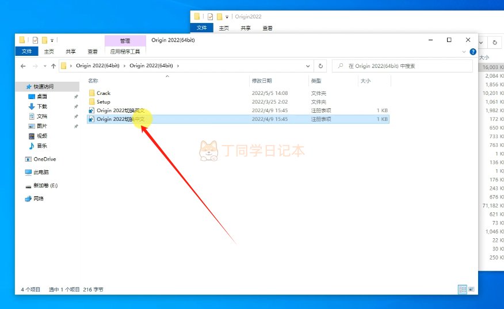Screen dimensions: 504x309
Task: Go forward with the forward arrow
Action: [35, 66]
